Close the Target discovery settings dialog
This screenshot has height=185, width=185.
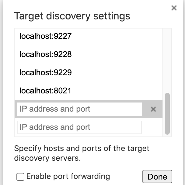174,8
